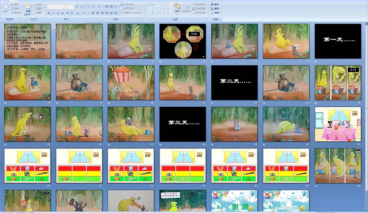368x213 pixels.
Task: Open the Select dropdown in Editing group
Action: tap(216, 13)
